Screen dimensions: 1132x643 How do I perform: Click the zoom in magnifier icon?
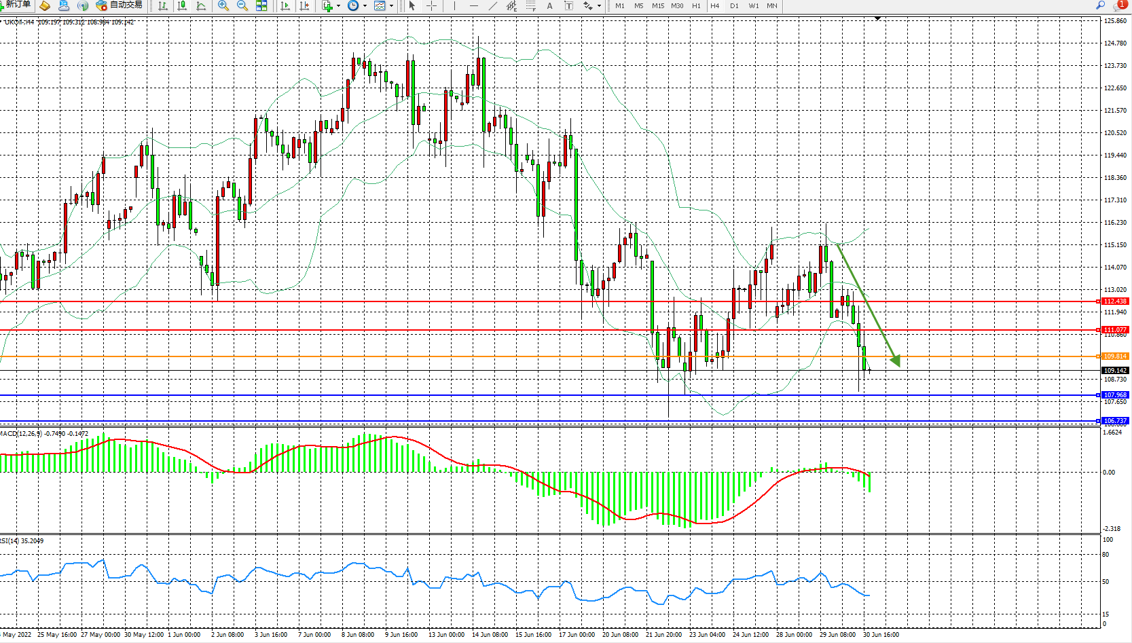[223, 5]
